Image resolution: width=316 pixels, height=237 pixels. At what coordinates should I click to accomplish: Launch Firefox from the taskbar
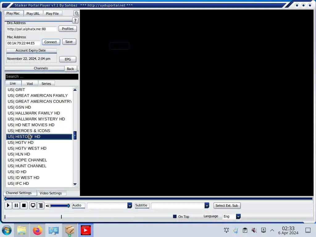(x=37, y=230)
